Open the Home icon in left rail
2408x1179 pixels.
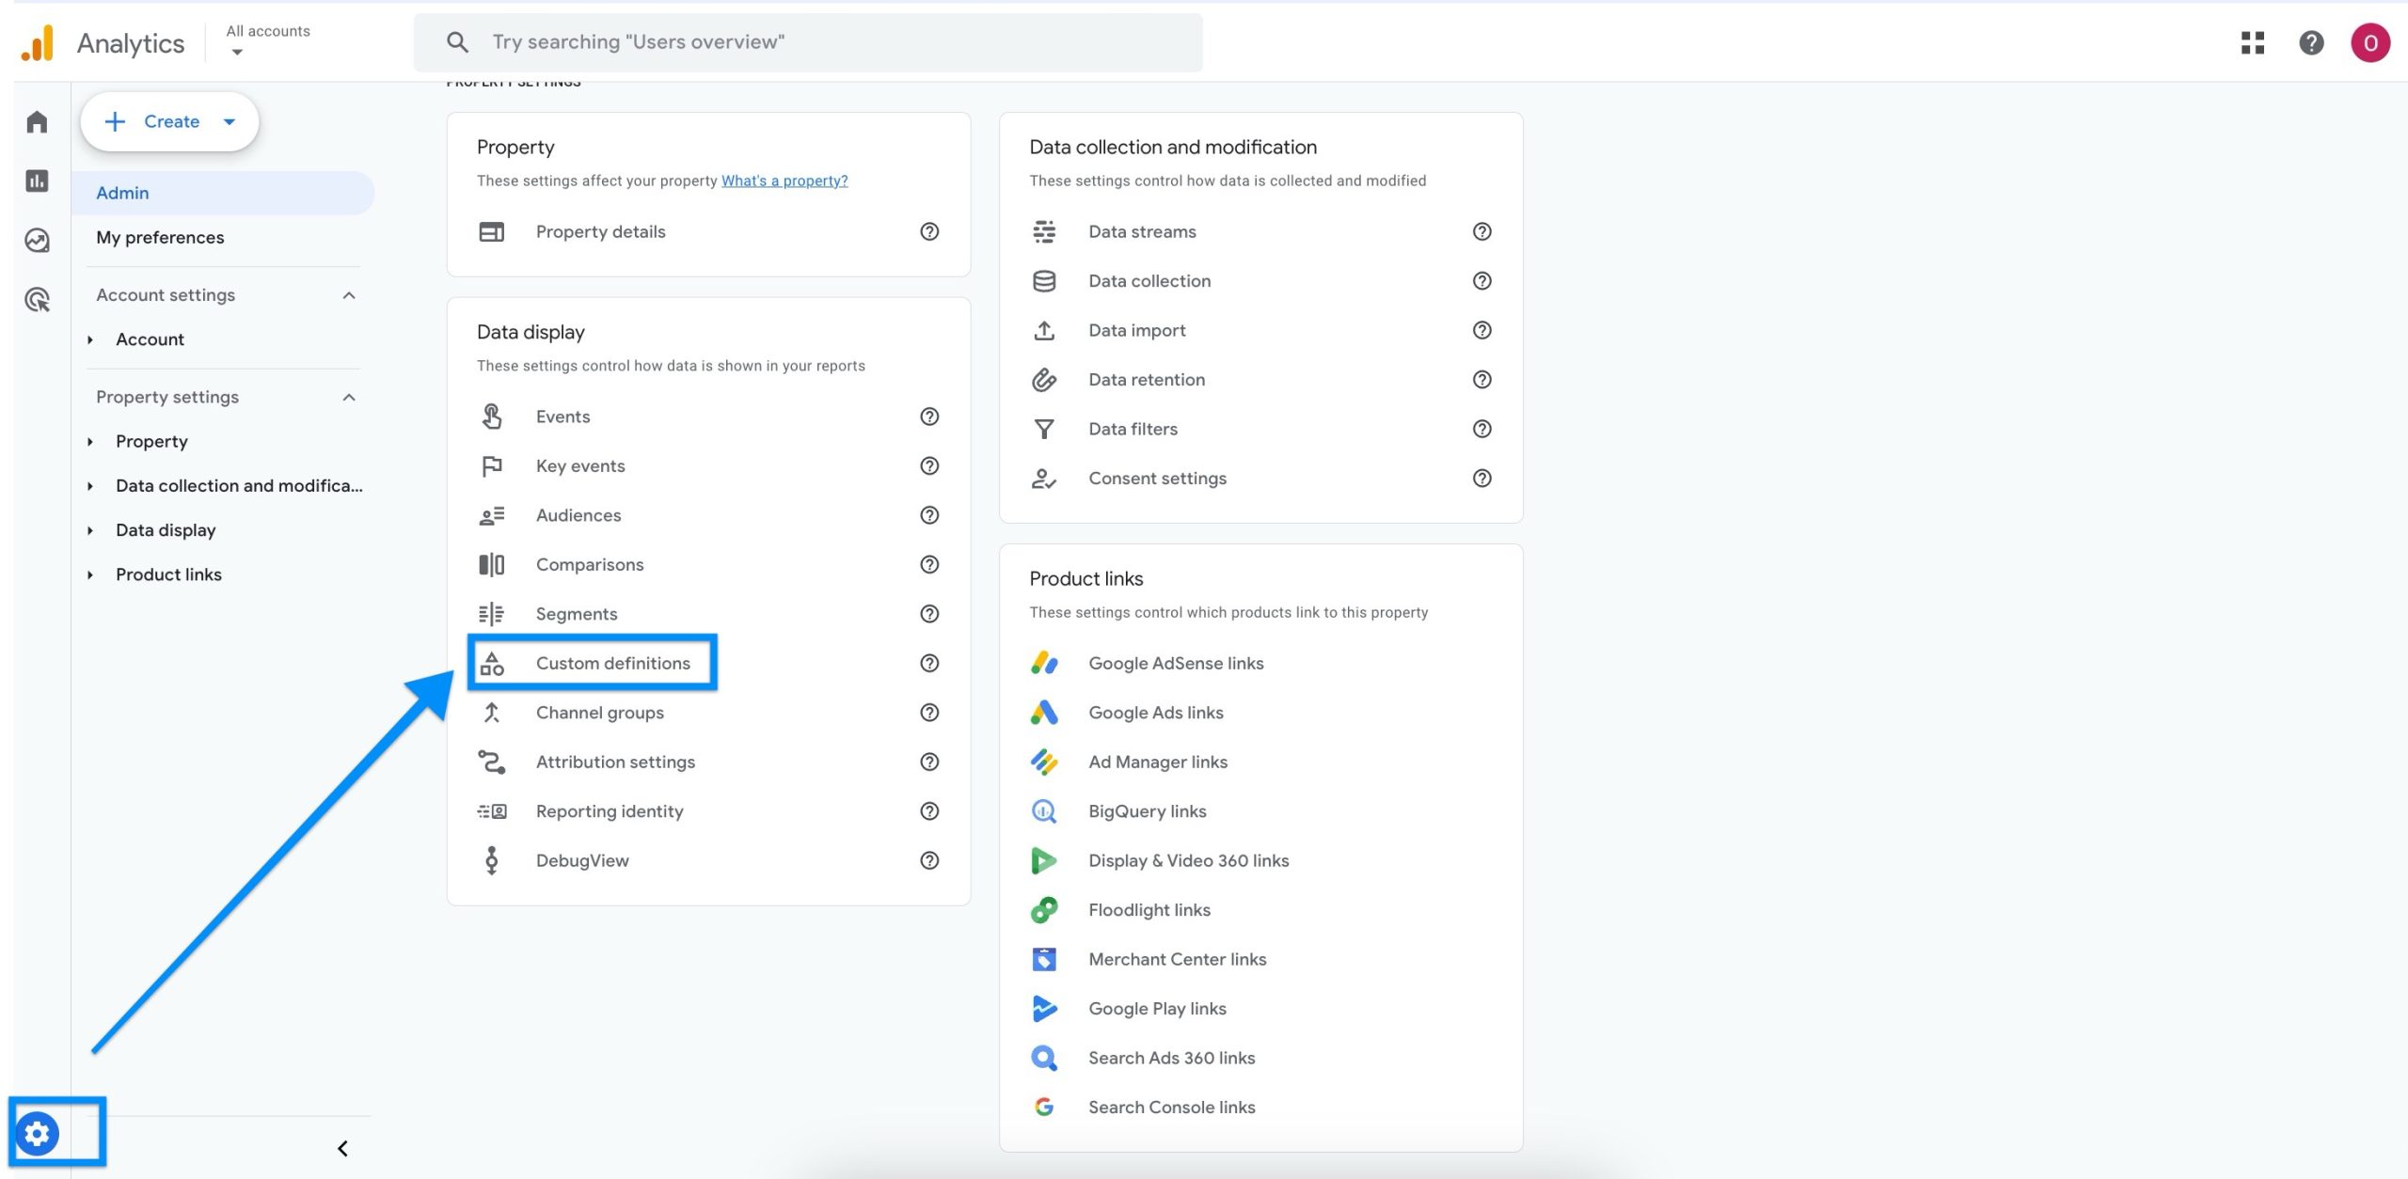37,122
